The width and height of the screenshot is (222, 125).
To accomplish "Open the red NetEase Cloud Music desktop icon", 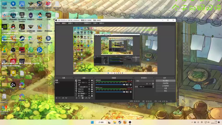I will tap(13, 61).
